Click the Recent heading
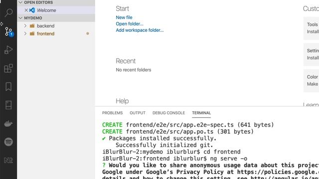This screenshot has width=319, height=179. (126, 61)
